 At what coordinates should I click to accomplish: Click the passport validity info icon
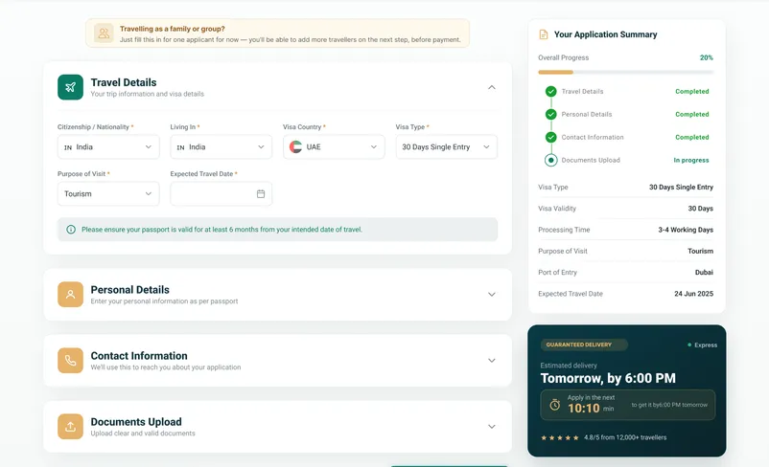pos(71,230)
